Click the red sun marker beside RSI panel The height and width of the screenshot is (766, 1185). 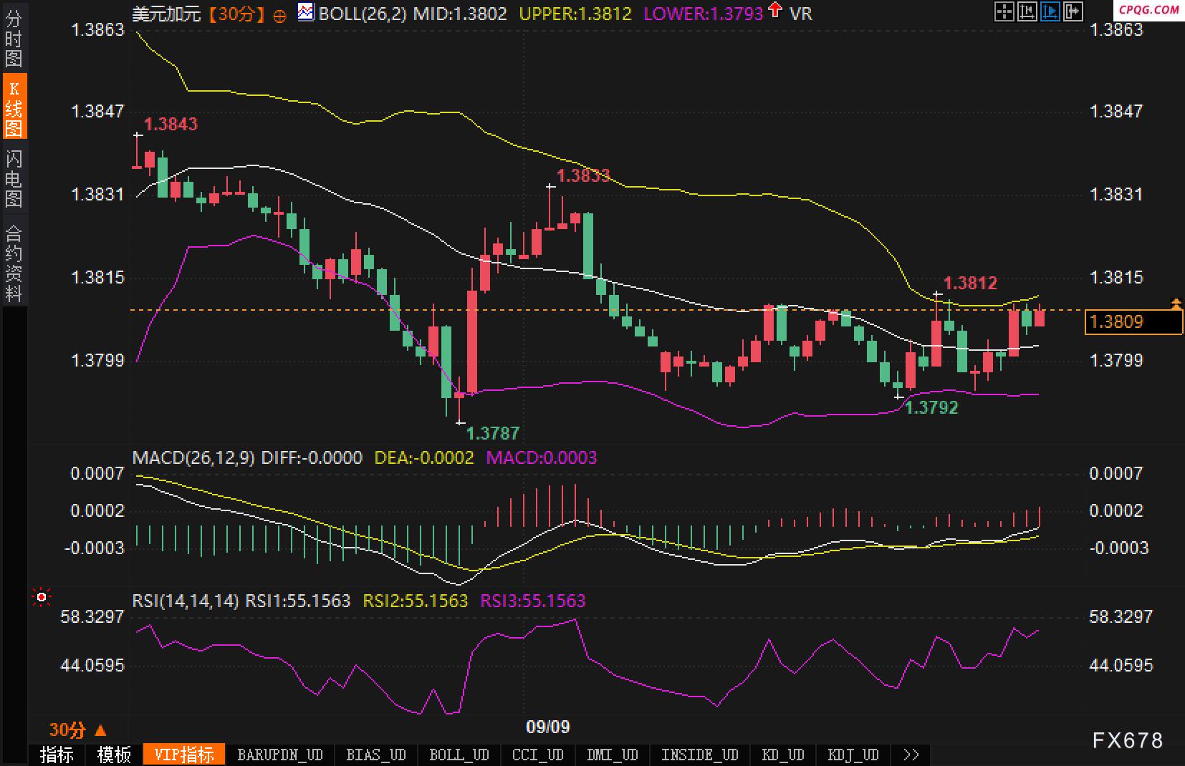[x=42, y=597]
